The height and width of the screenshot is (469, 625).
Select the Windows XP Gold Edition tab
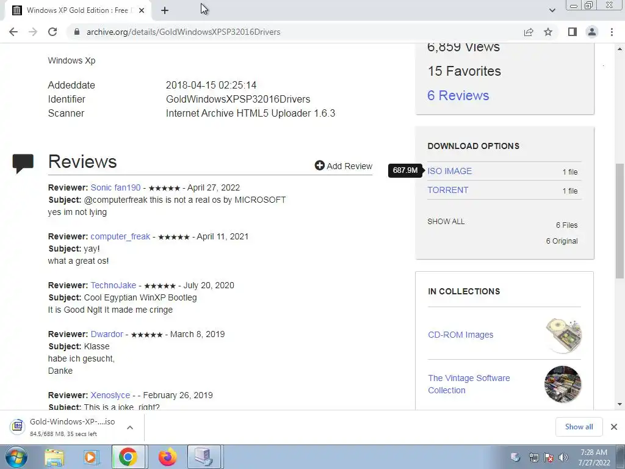(78, 10)
